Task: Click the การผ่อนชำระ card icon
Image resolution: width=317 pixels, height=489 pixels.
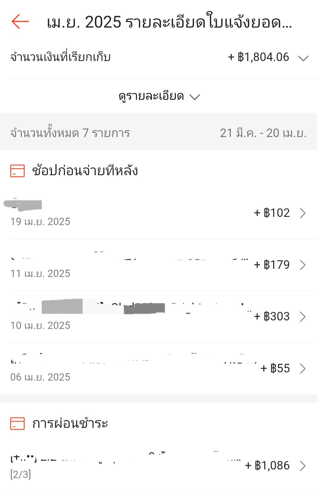Action: [17, 424]
